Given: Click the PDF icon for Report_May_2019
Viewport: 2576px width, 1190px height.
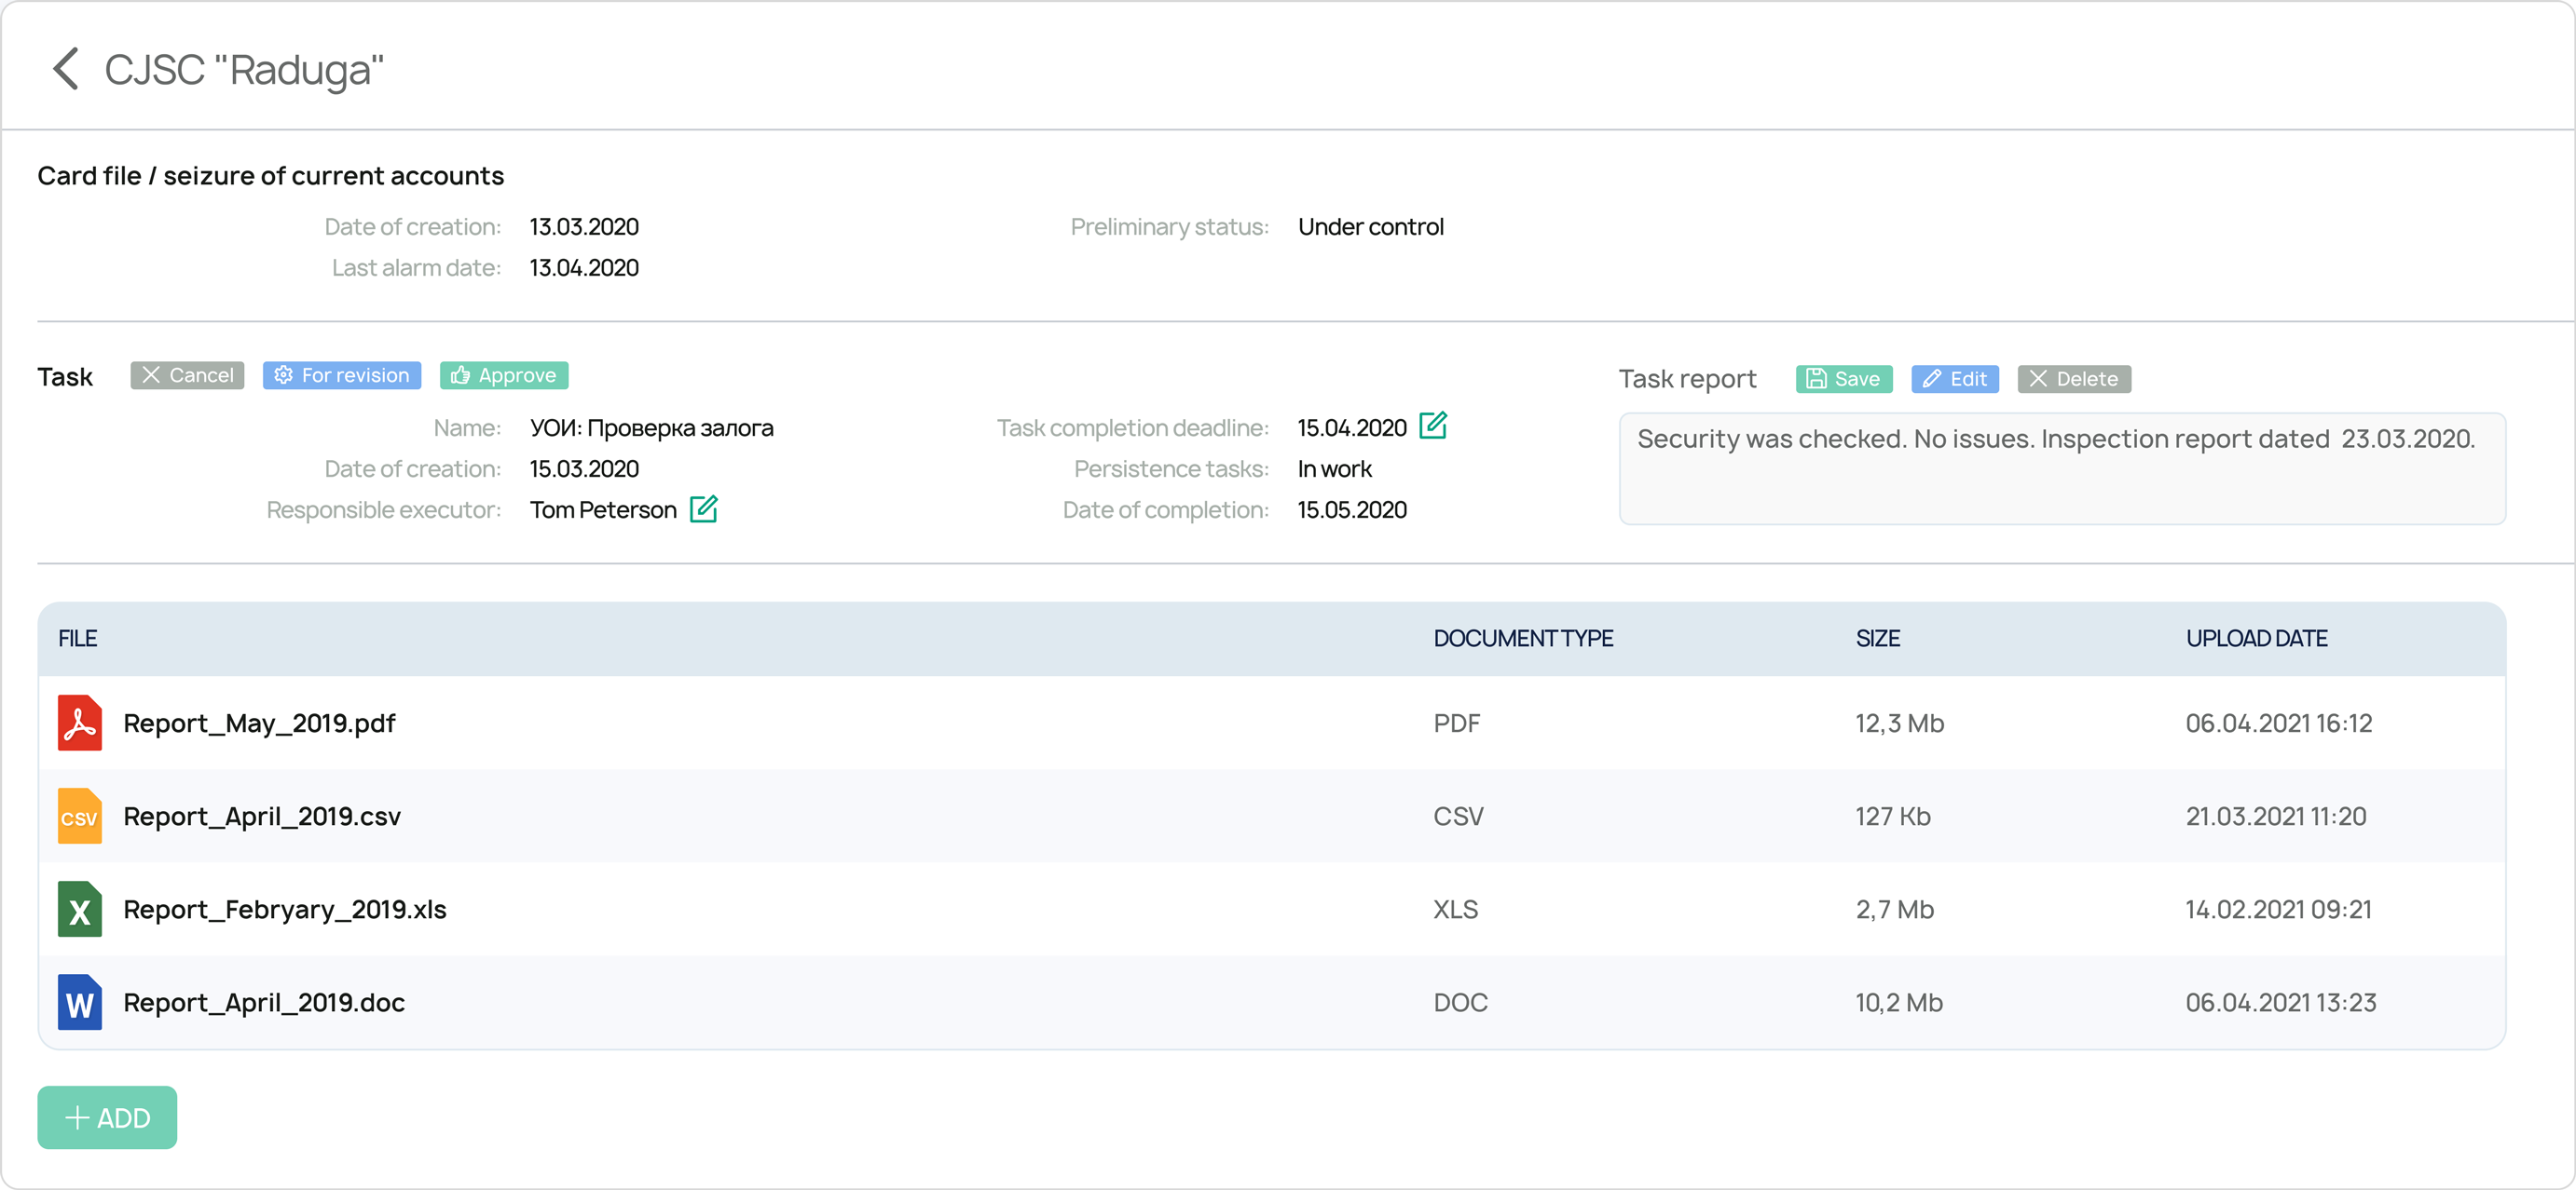Looking at the screenshot, I should [79, 723].
